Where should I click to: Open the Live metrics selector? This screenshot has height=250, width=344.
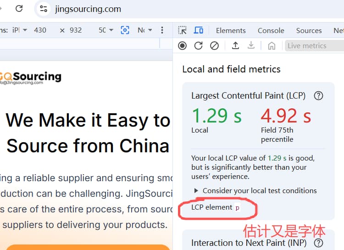point(314,46)
